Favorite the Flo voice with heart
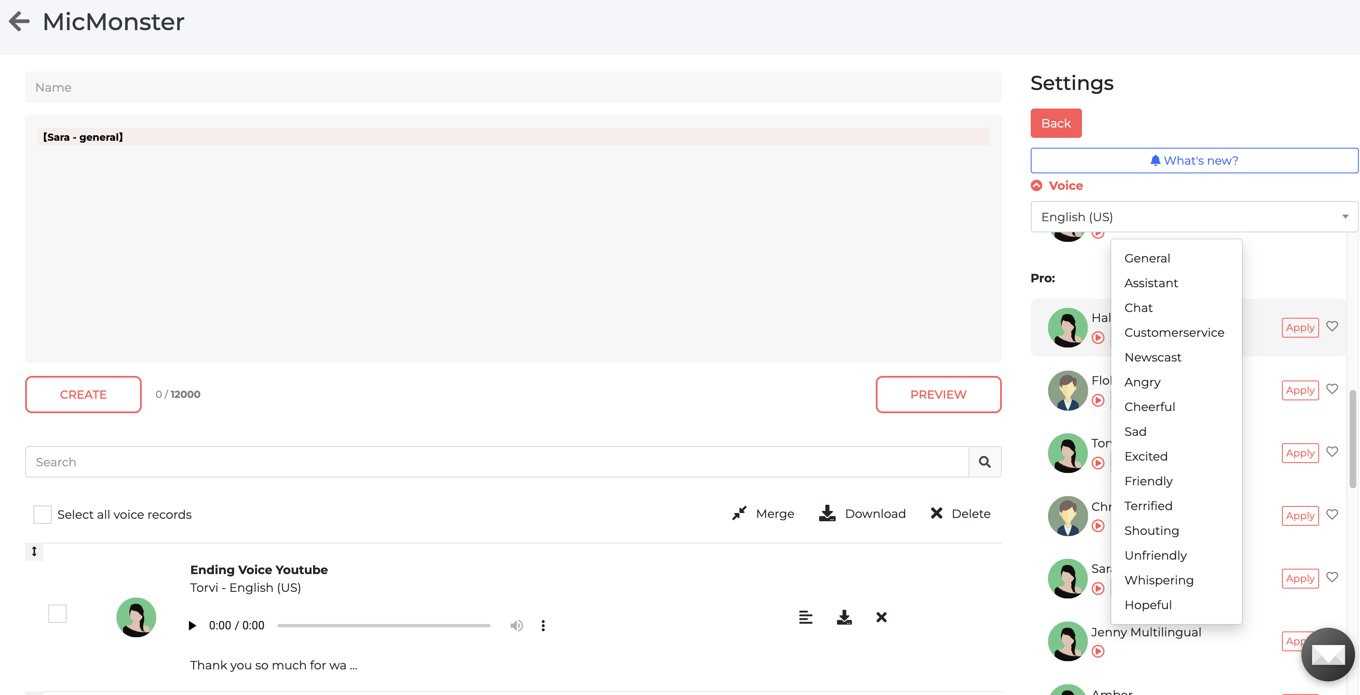The width and height of the screenshot is (1360, 695). [1332, 389]
